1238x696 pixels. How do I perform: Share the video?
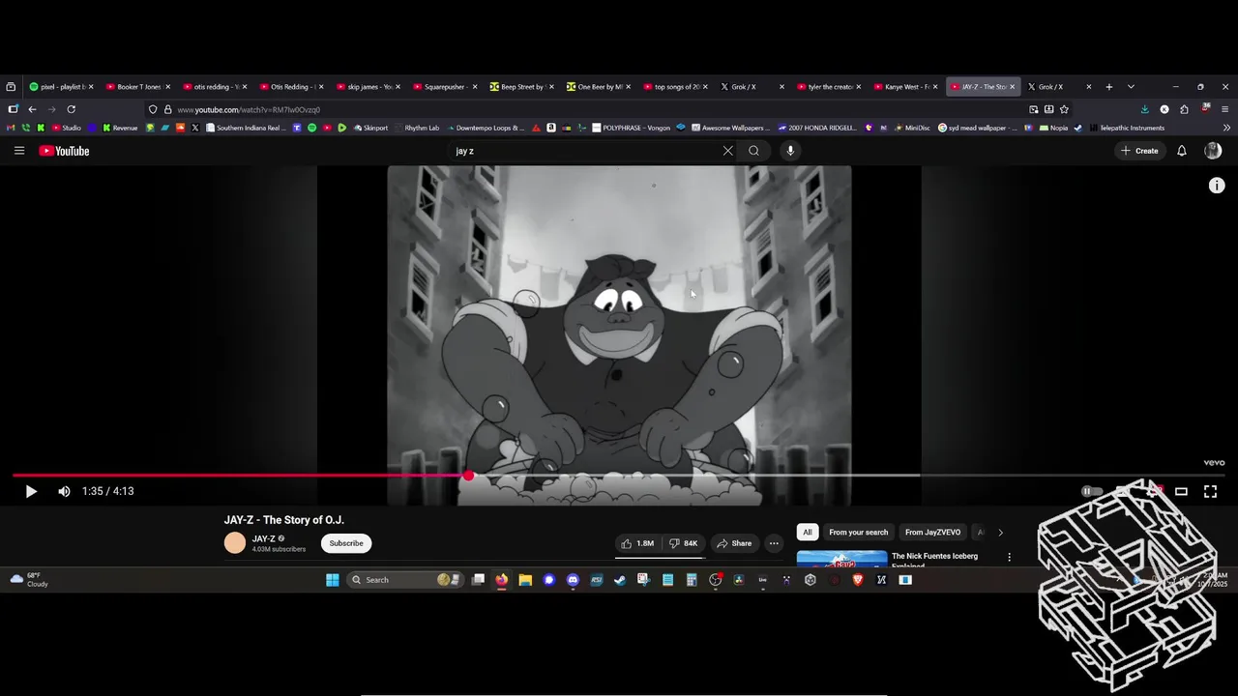coord(734,543)
